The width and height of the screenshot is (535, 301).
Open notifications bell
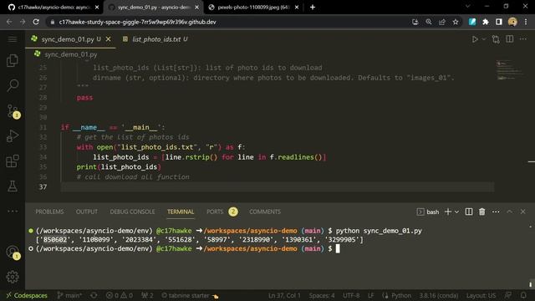click(x=523, y=295)
